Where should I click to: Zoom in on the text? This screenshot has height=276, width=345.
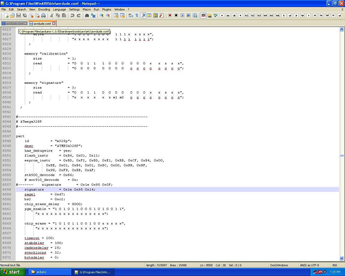(x=102, y=15)
